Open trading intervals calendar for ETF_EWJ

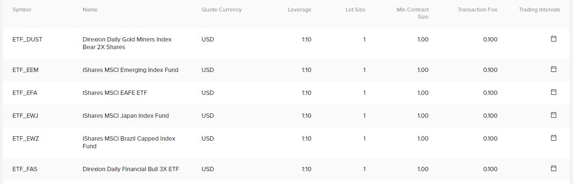[x=554, y=115]
